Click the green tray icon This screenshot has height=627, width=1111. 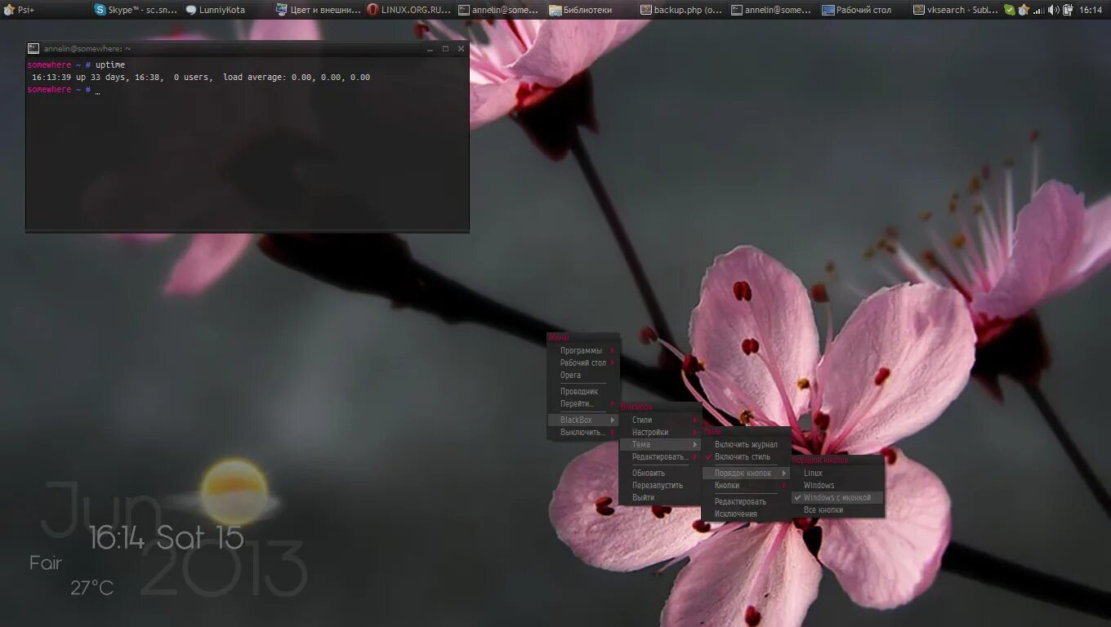[x=1010, y=10]
